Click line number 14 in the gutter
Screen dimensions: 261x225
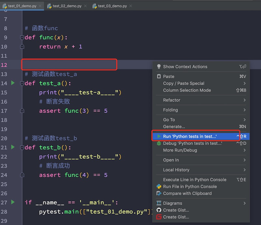pos(4,83)
